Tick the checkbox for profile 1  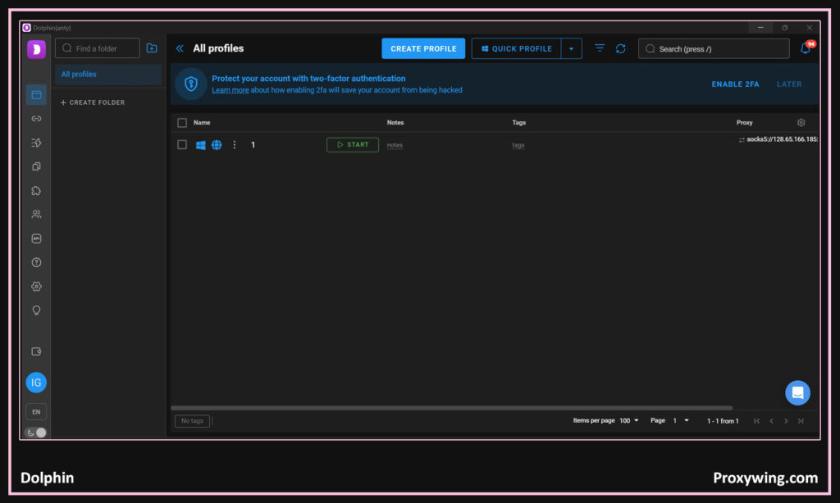[182, 145]
